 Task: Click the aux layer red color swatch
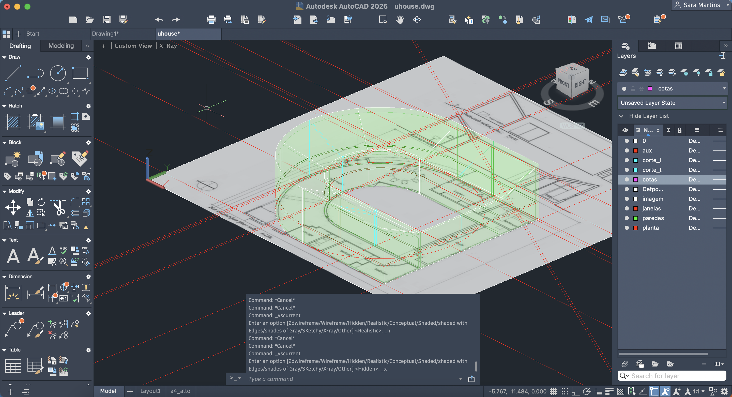(x=636, y=151)
